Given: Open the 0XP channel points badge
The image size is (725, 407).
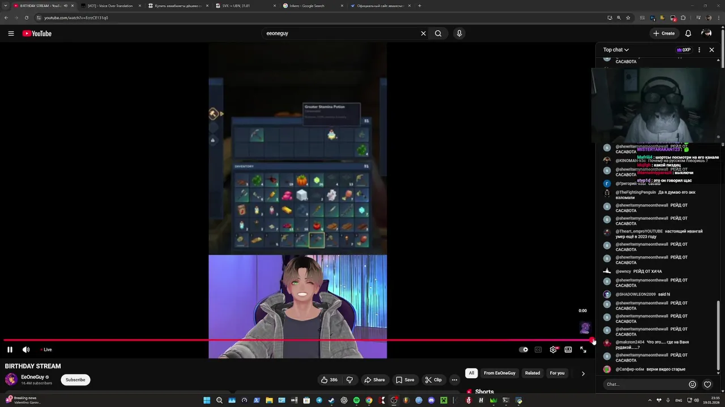Looking at the screenshot, I should 684,50.
